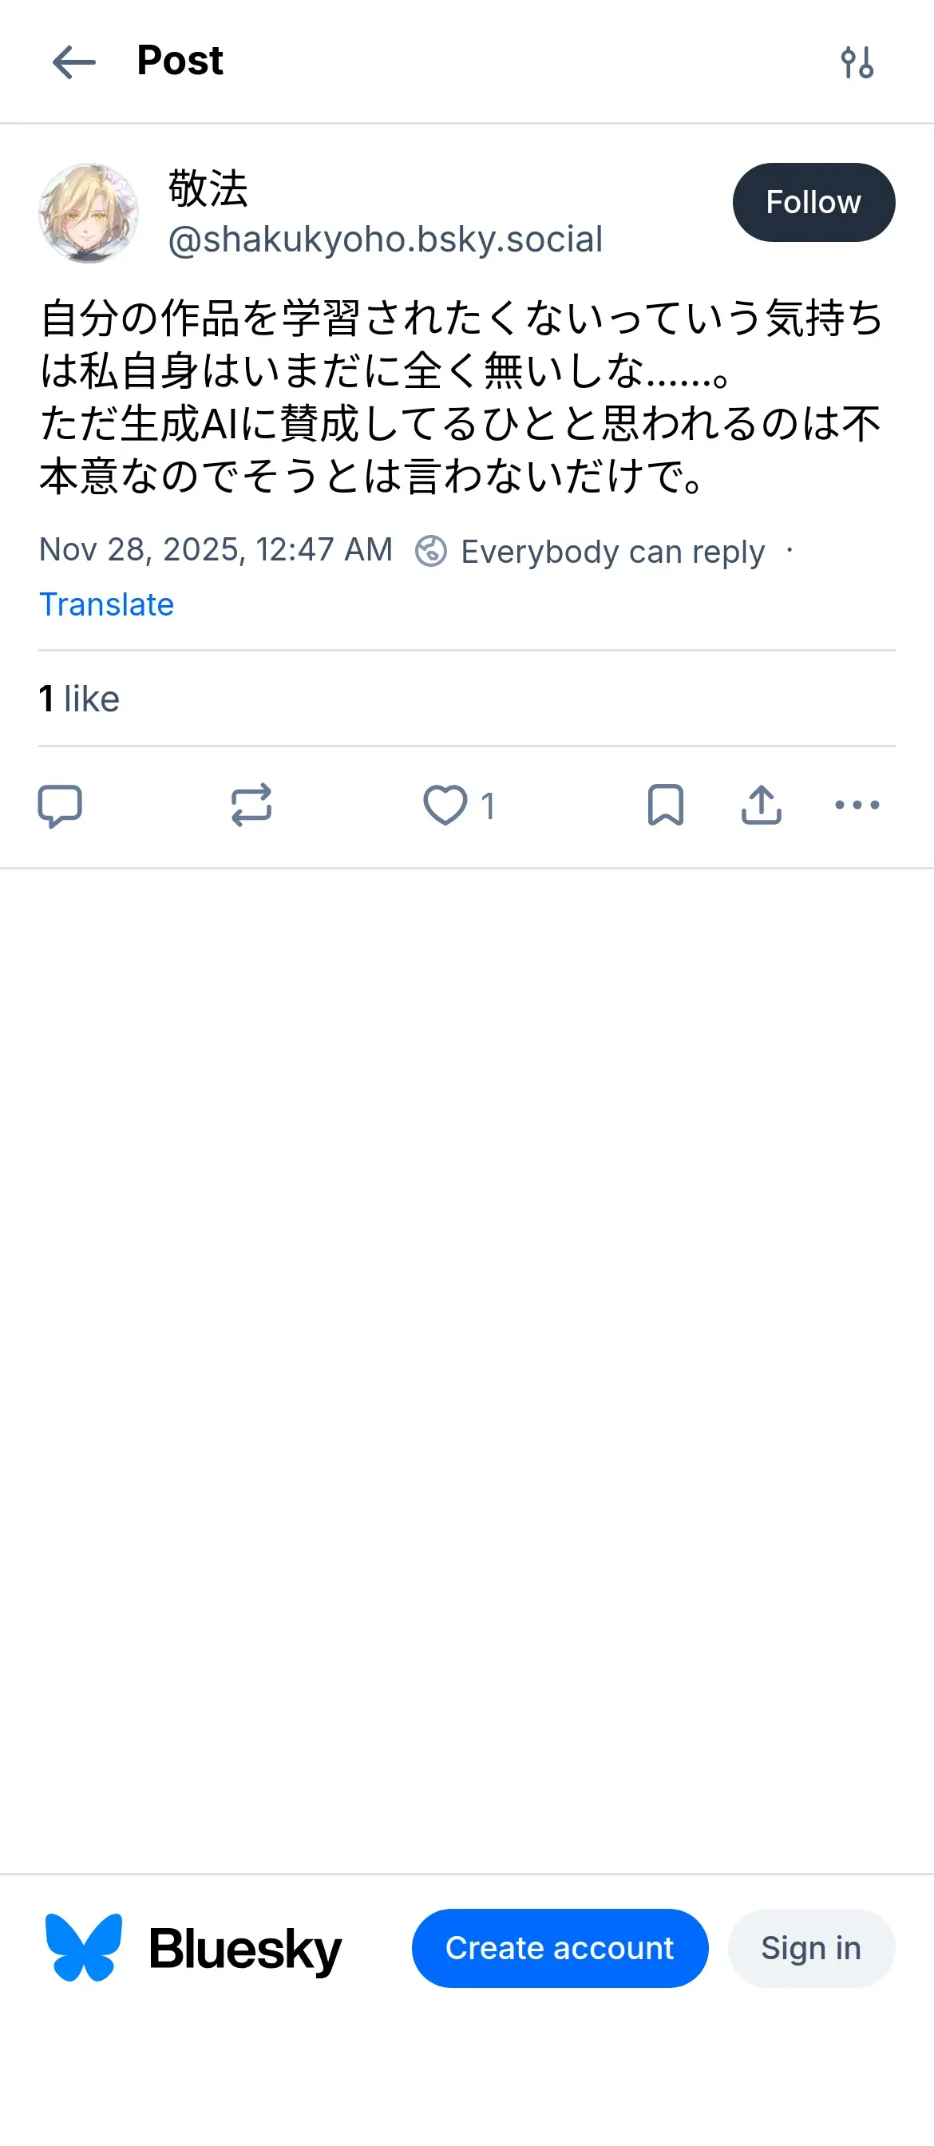Screen dimensions: 934x2146
Task: Go back using the arrow icon
Action: (73, 62)
